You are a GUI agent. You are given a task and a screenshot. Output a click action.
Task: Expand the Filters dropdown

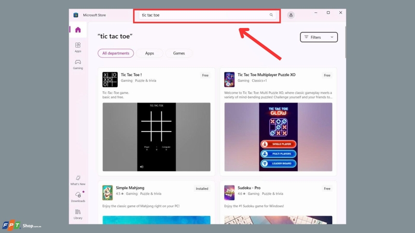coord(319,37)
